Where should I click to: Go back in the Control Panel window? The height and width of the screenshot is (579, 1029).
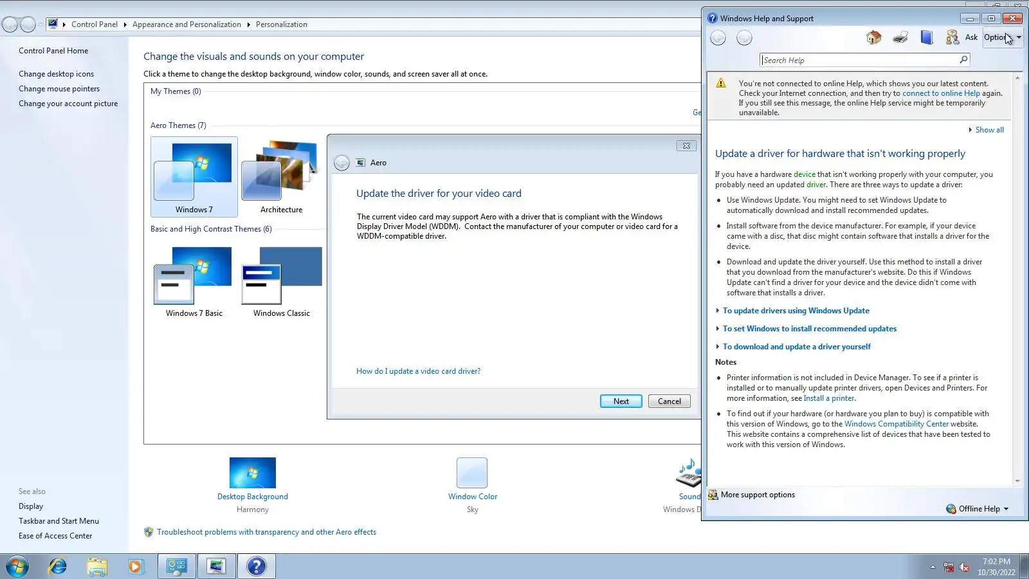point(10,24)
